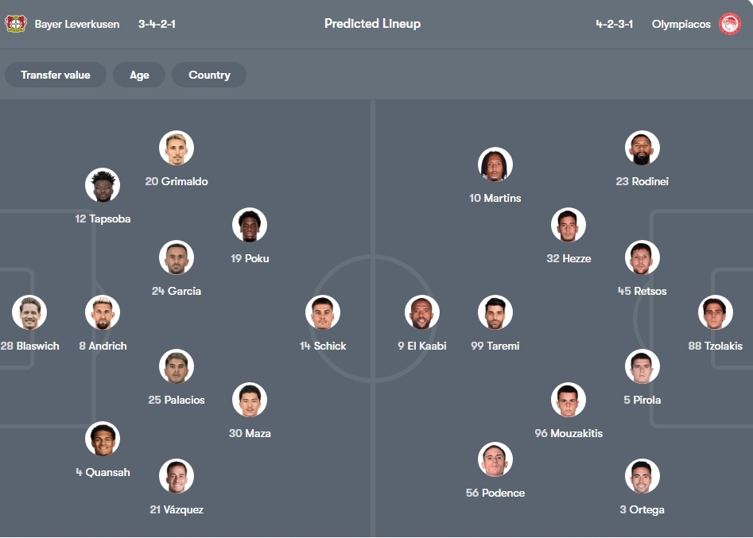This screenshot has width=753, height=538.
Task: Select Quansah's player avatar
Action: 103,439
